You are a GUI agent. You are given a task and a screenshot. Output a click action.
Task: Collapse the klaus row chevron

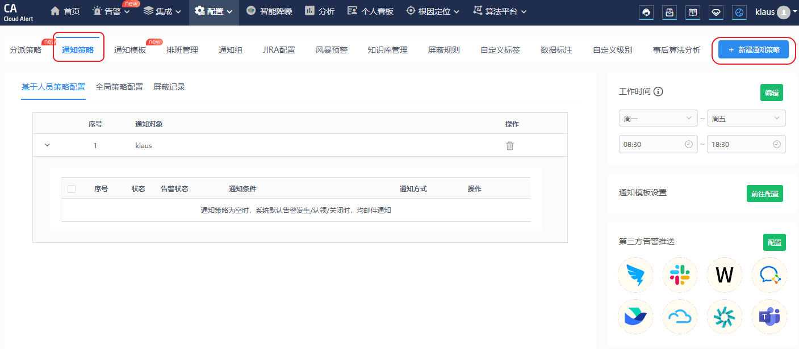click(x=47, y=145)
